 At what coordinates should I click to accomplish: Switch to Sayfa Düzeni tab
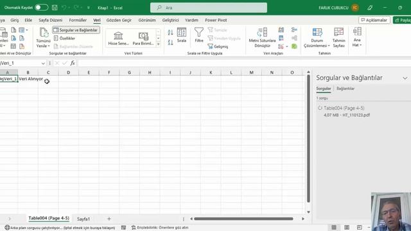[x=51, y=20]
